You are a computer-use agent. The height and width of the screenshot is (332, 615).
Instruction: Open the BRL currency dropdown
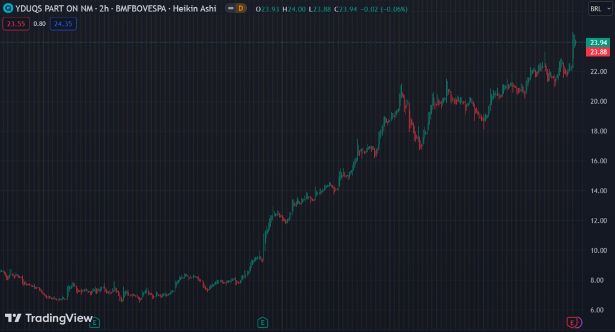[600, 8]
